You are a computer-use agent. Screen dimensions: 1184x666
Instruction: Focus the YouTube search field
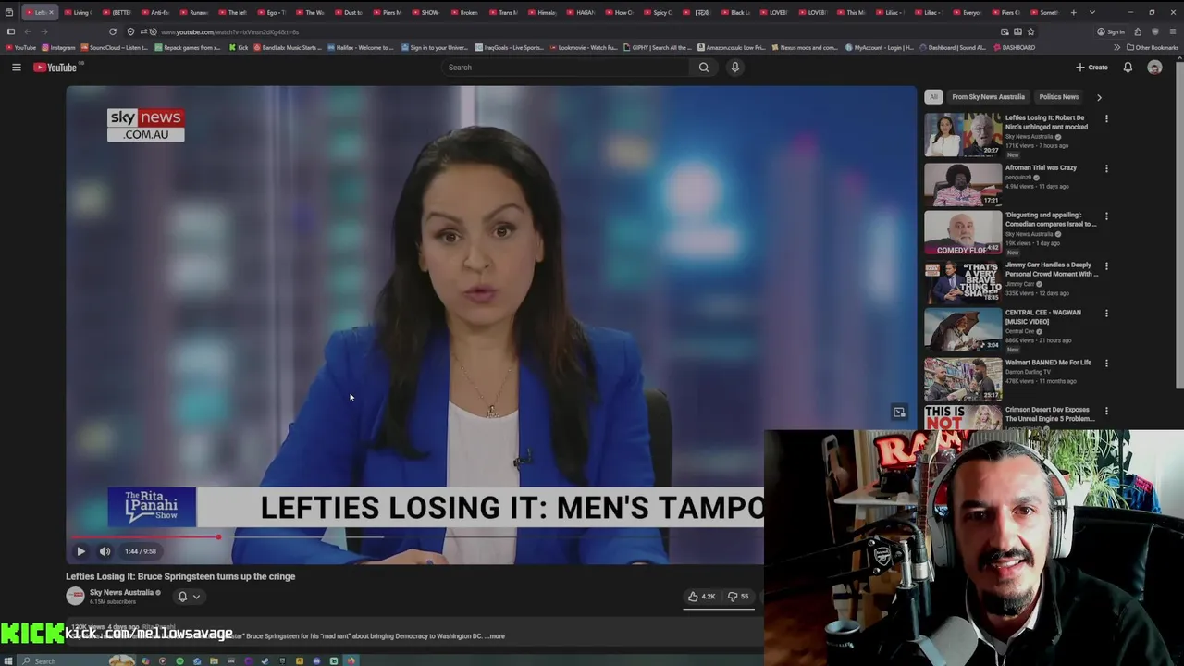coord(566,67)
